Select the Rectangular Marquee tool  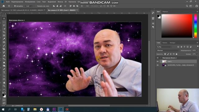pyautogui.click(x=4, y=22)
